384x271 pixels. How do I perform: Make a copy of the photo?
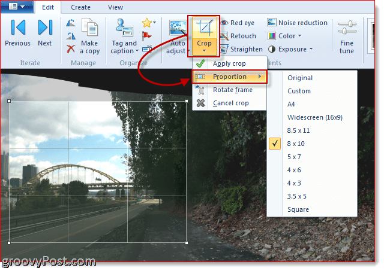point(89,36)
